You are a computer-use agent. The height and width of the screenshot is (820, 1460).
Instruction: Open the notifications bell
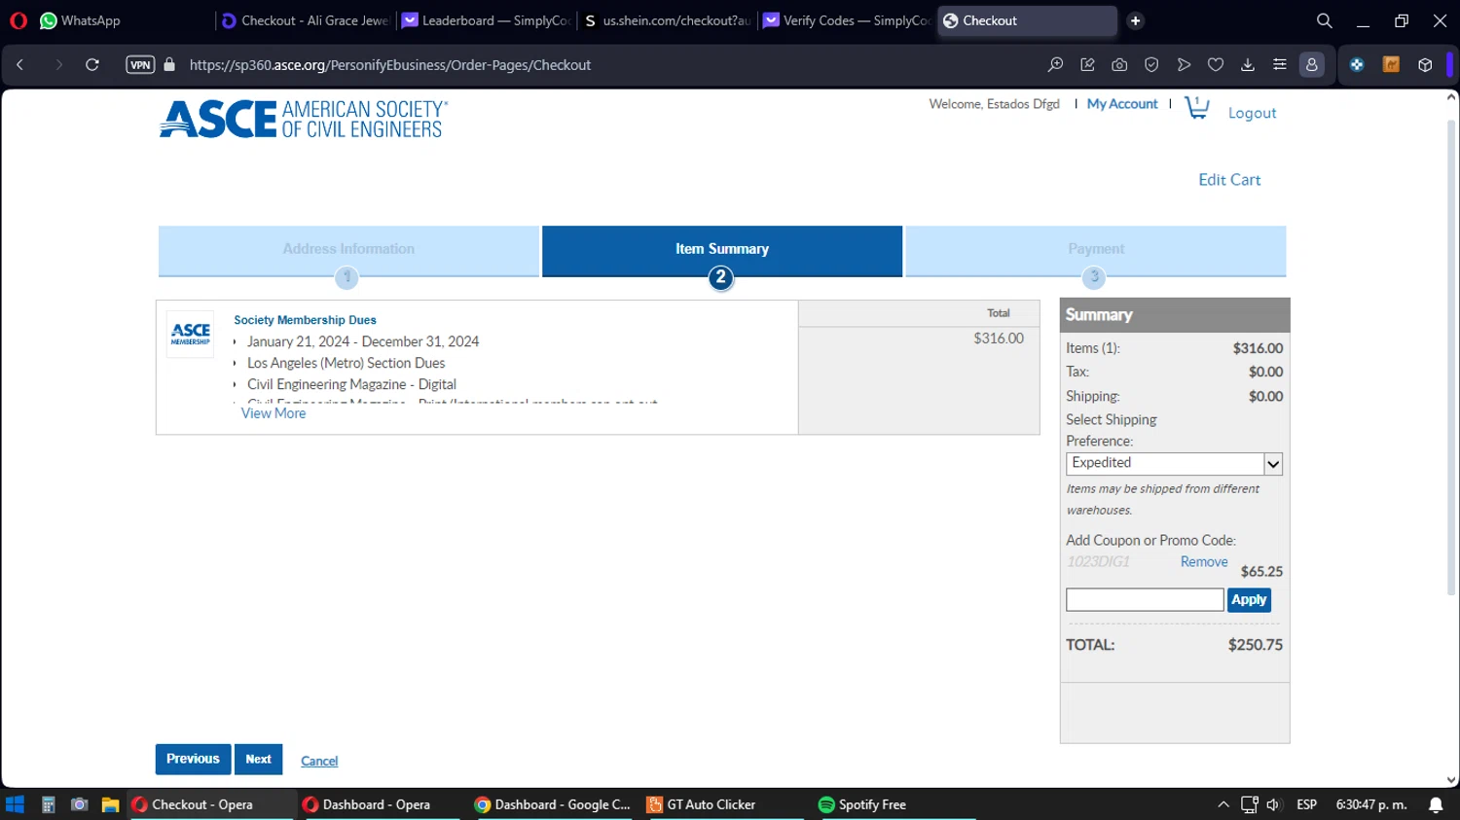(x=1436, y=804)
